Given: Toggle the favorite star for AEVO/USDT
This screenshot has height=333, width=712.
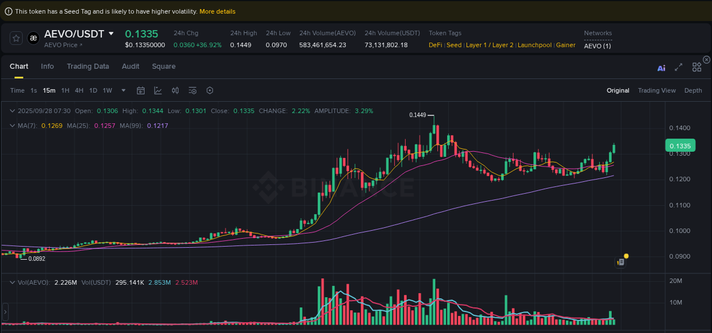Looking at the screenshot, I should (x=16, y=38).
